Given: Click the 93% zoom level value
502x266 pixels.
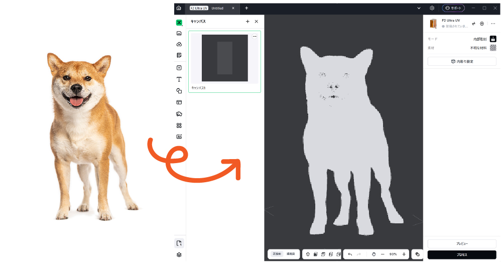Looking at the screenshot, I should point(393,254).
